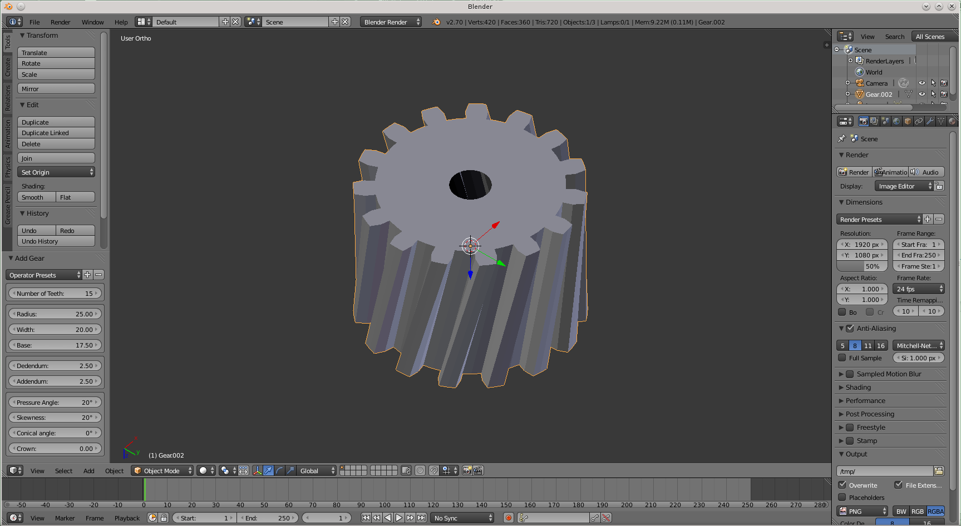The height and width of the screenshot is (526, 961).
Task: Toggle proportional editing circle icon
Action: pyautogui.click(x=420, y=470)
